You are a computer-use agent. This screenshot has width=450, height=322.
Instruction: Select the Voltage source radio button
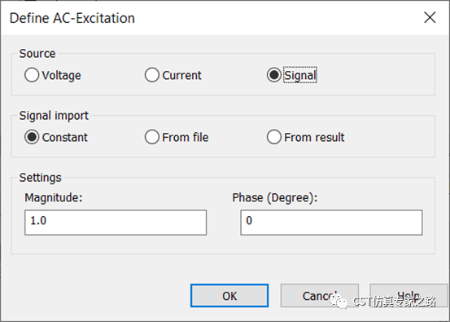[32, 75]
